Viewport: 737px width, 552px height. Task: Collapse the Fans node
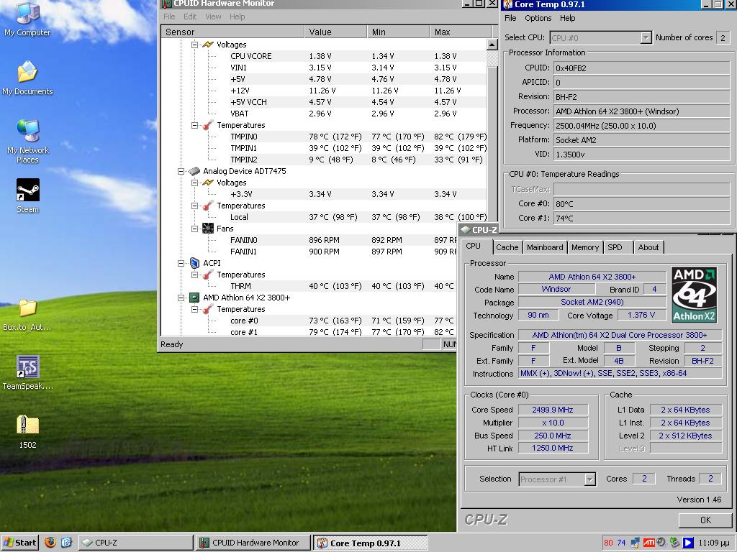(194, 229)
